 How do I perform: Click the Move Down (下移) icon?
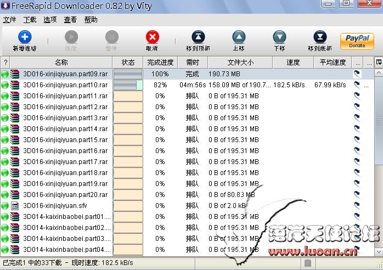(x=279, y=37)
